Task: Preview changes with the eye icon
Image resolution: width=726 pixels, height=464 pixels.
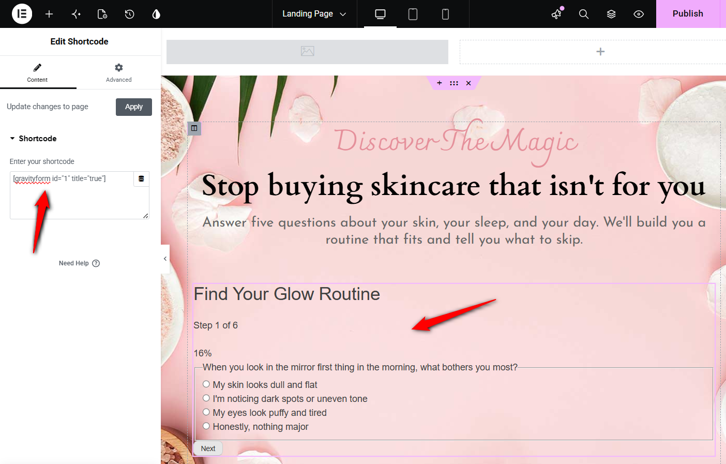Action: [639, 14]
